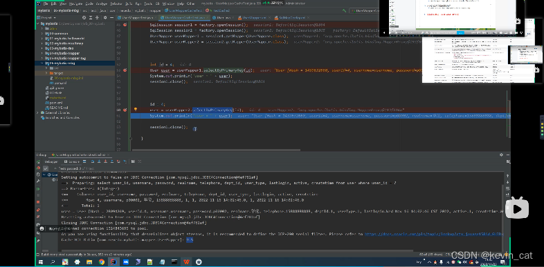Screen dimensions: 544x267
Task: Open File Explorer from the taskbar
Action: (x=89, y=262)
